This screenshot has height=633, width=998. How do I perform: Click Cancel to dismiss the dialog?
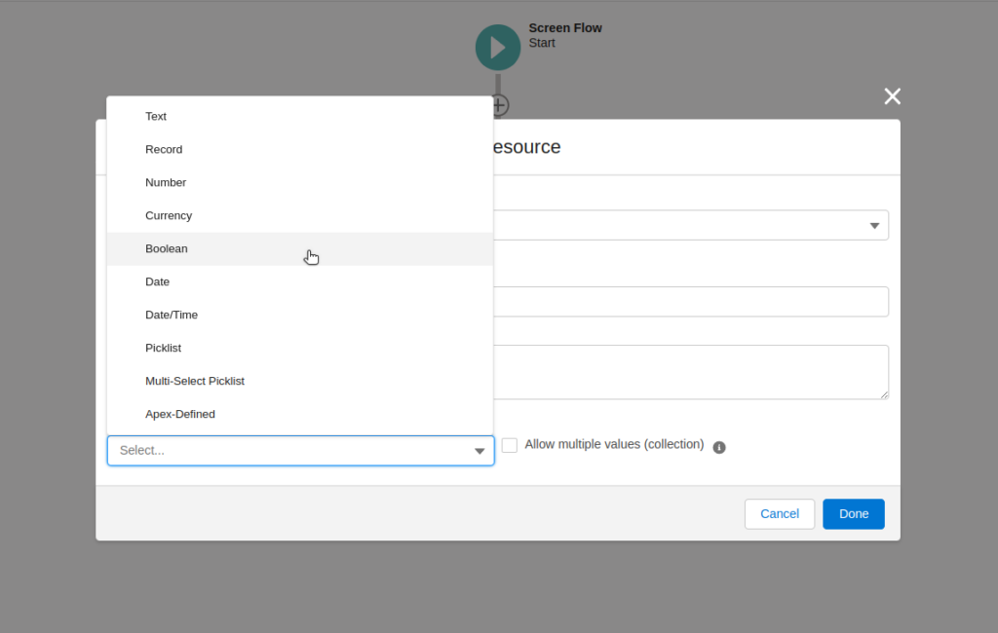click(x=779, y=513)
